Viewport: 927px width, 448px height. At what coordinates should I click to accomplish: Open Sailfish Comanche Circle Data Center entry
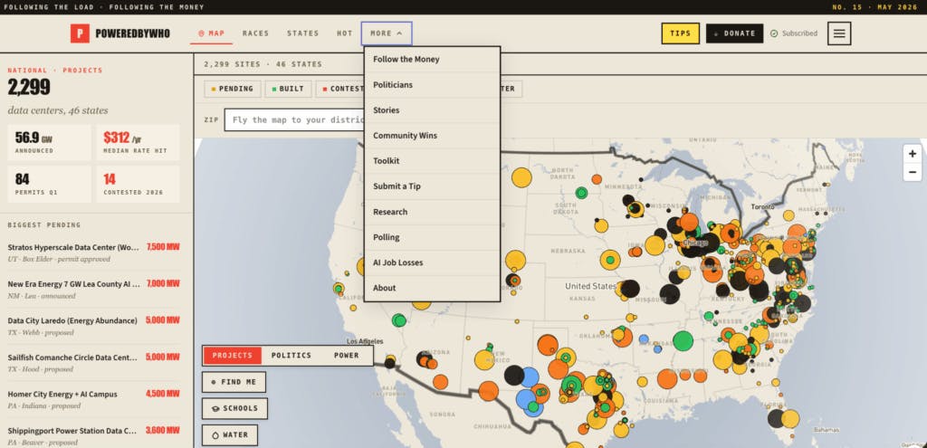click(x=93, y=363)
